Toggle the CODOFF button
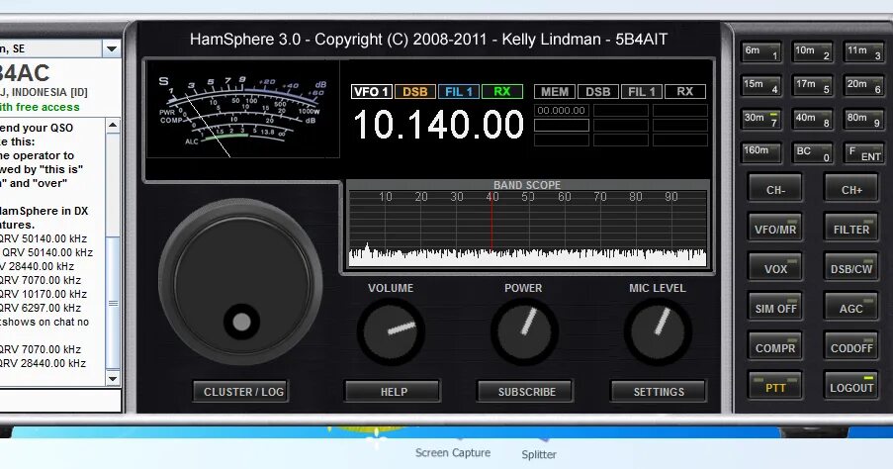This screenshot has width=893, height=469. click(x=850, y=346)
